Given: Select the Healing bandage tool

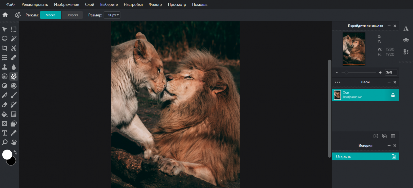Looking at the screenshot, I should (x=14, y=57).
